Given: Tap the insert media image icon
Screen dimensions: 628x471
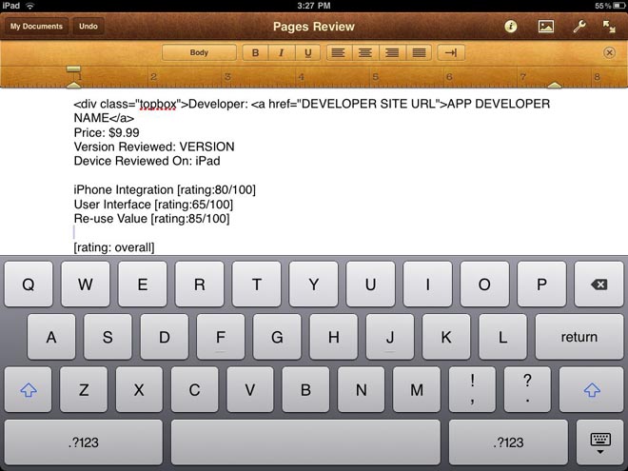Looking at the screenshot, I should [545, 27].
